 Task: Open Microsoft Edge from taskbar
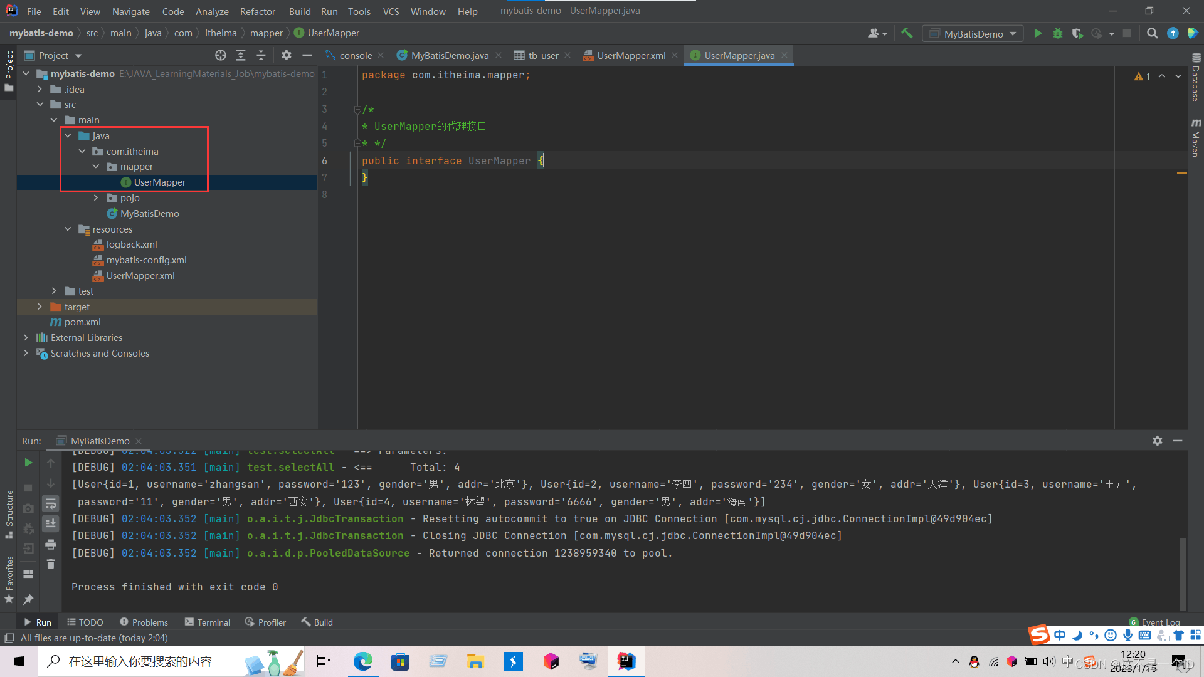coord(362,661)
